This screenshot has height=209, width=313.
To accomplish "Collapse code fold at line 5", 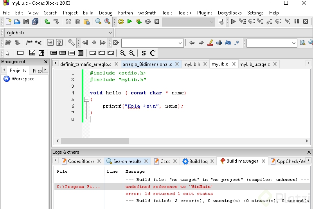I will point(86,99).
